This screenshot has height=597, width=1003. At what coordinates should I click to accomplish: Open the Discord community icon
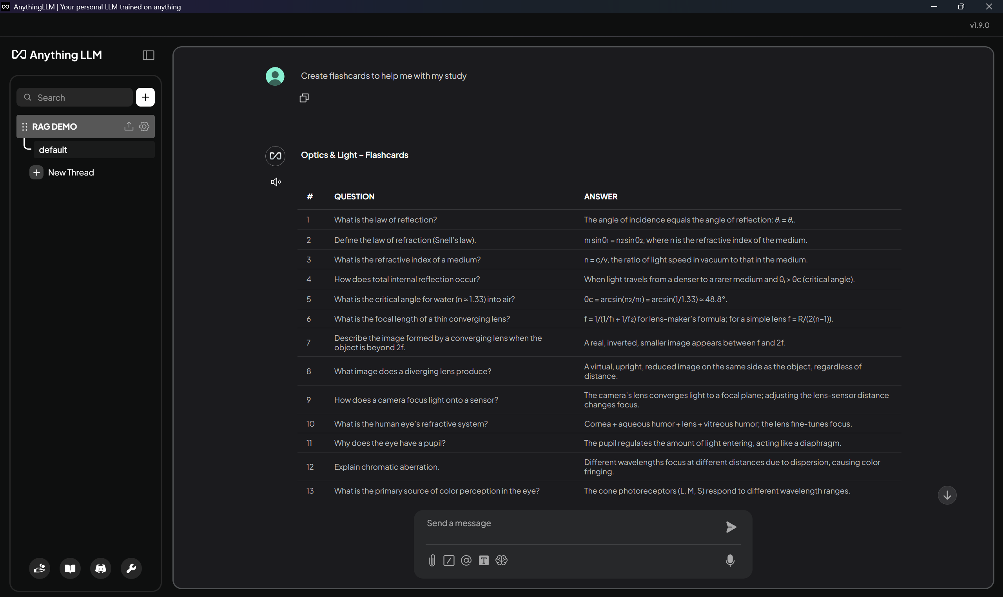tap(101, 568)
